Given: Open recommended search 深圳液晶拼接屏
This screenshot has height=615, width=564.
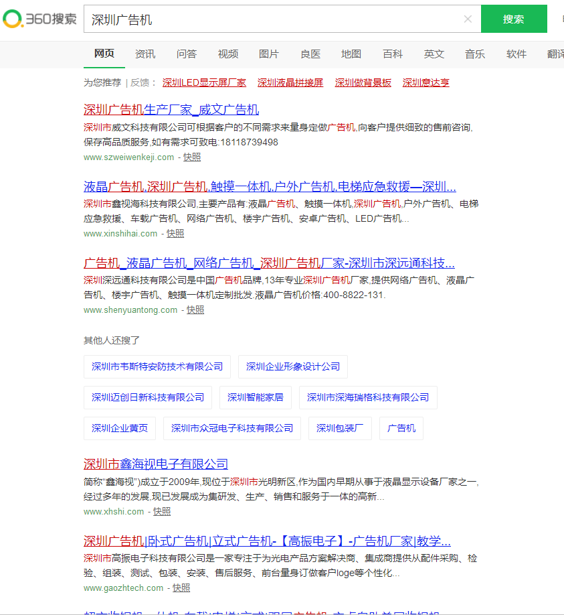Looking at the screenshot, I should coord(290,83).
